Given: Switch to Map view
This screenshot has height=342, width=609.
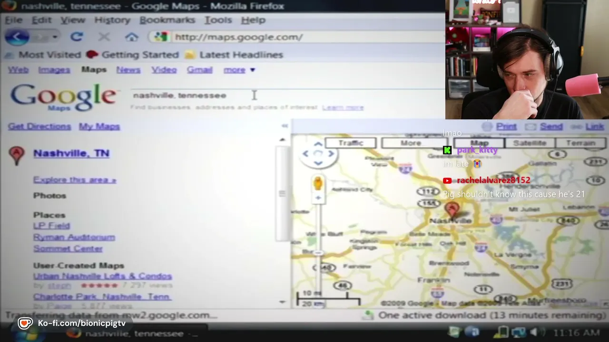Looking at the screenshot, I should (479, 143).
